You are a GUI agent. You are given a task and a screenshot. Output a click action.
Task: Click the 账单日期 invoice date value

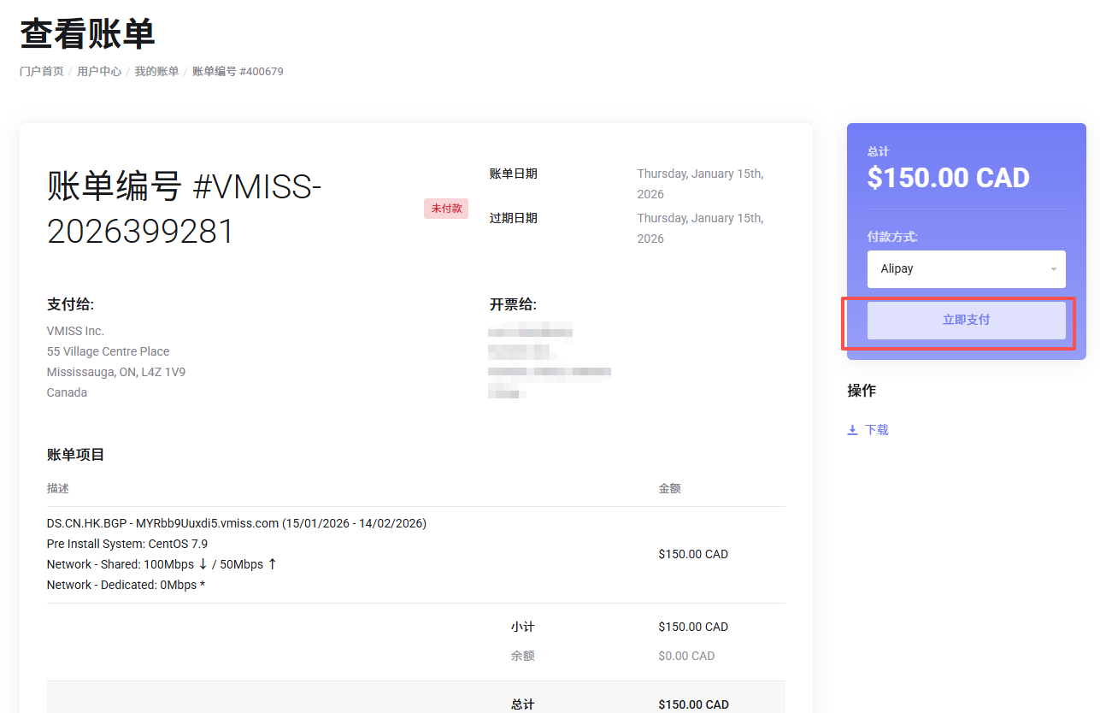(x=700, y=184)
